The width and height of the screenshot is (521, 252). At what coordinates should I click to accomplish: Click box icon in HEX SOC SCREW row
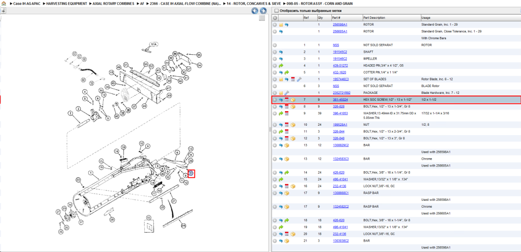tap(293, 100)
